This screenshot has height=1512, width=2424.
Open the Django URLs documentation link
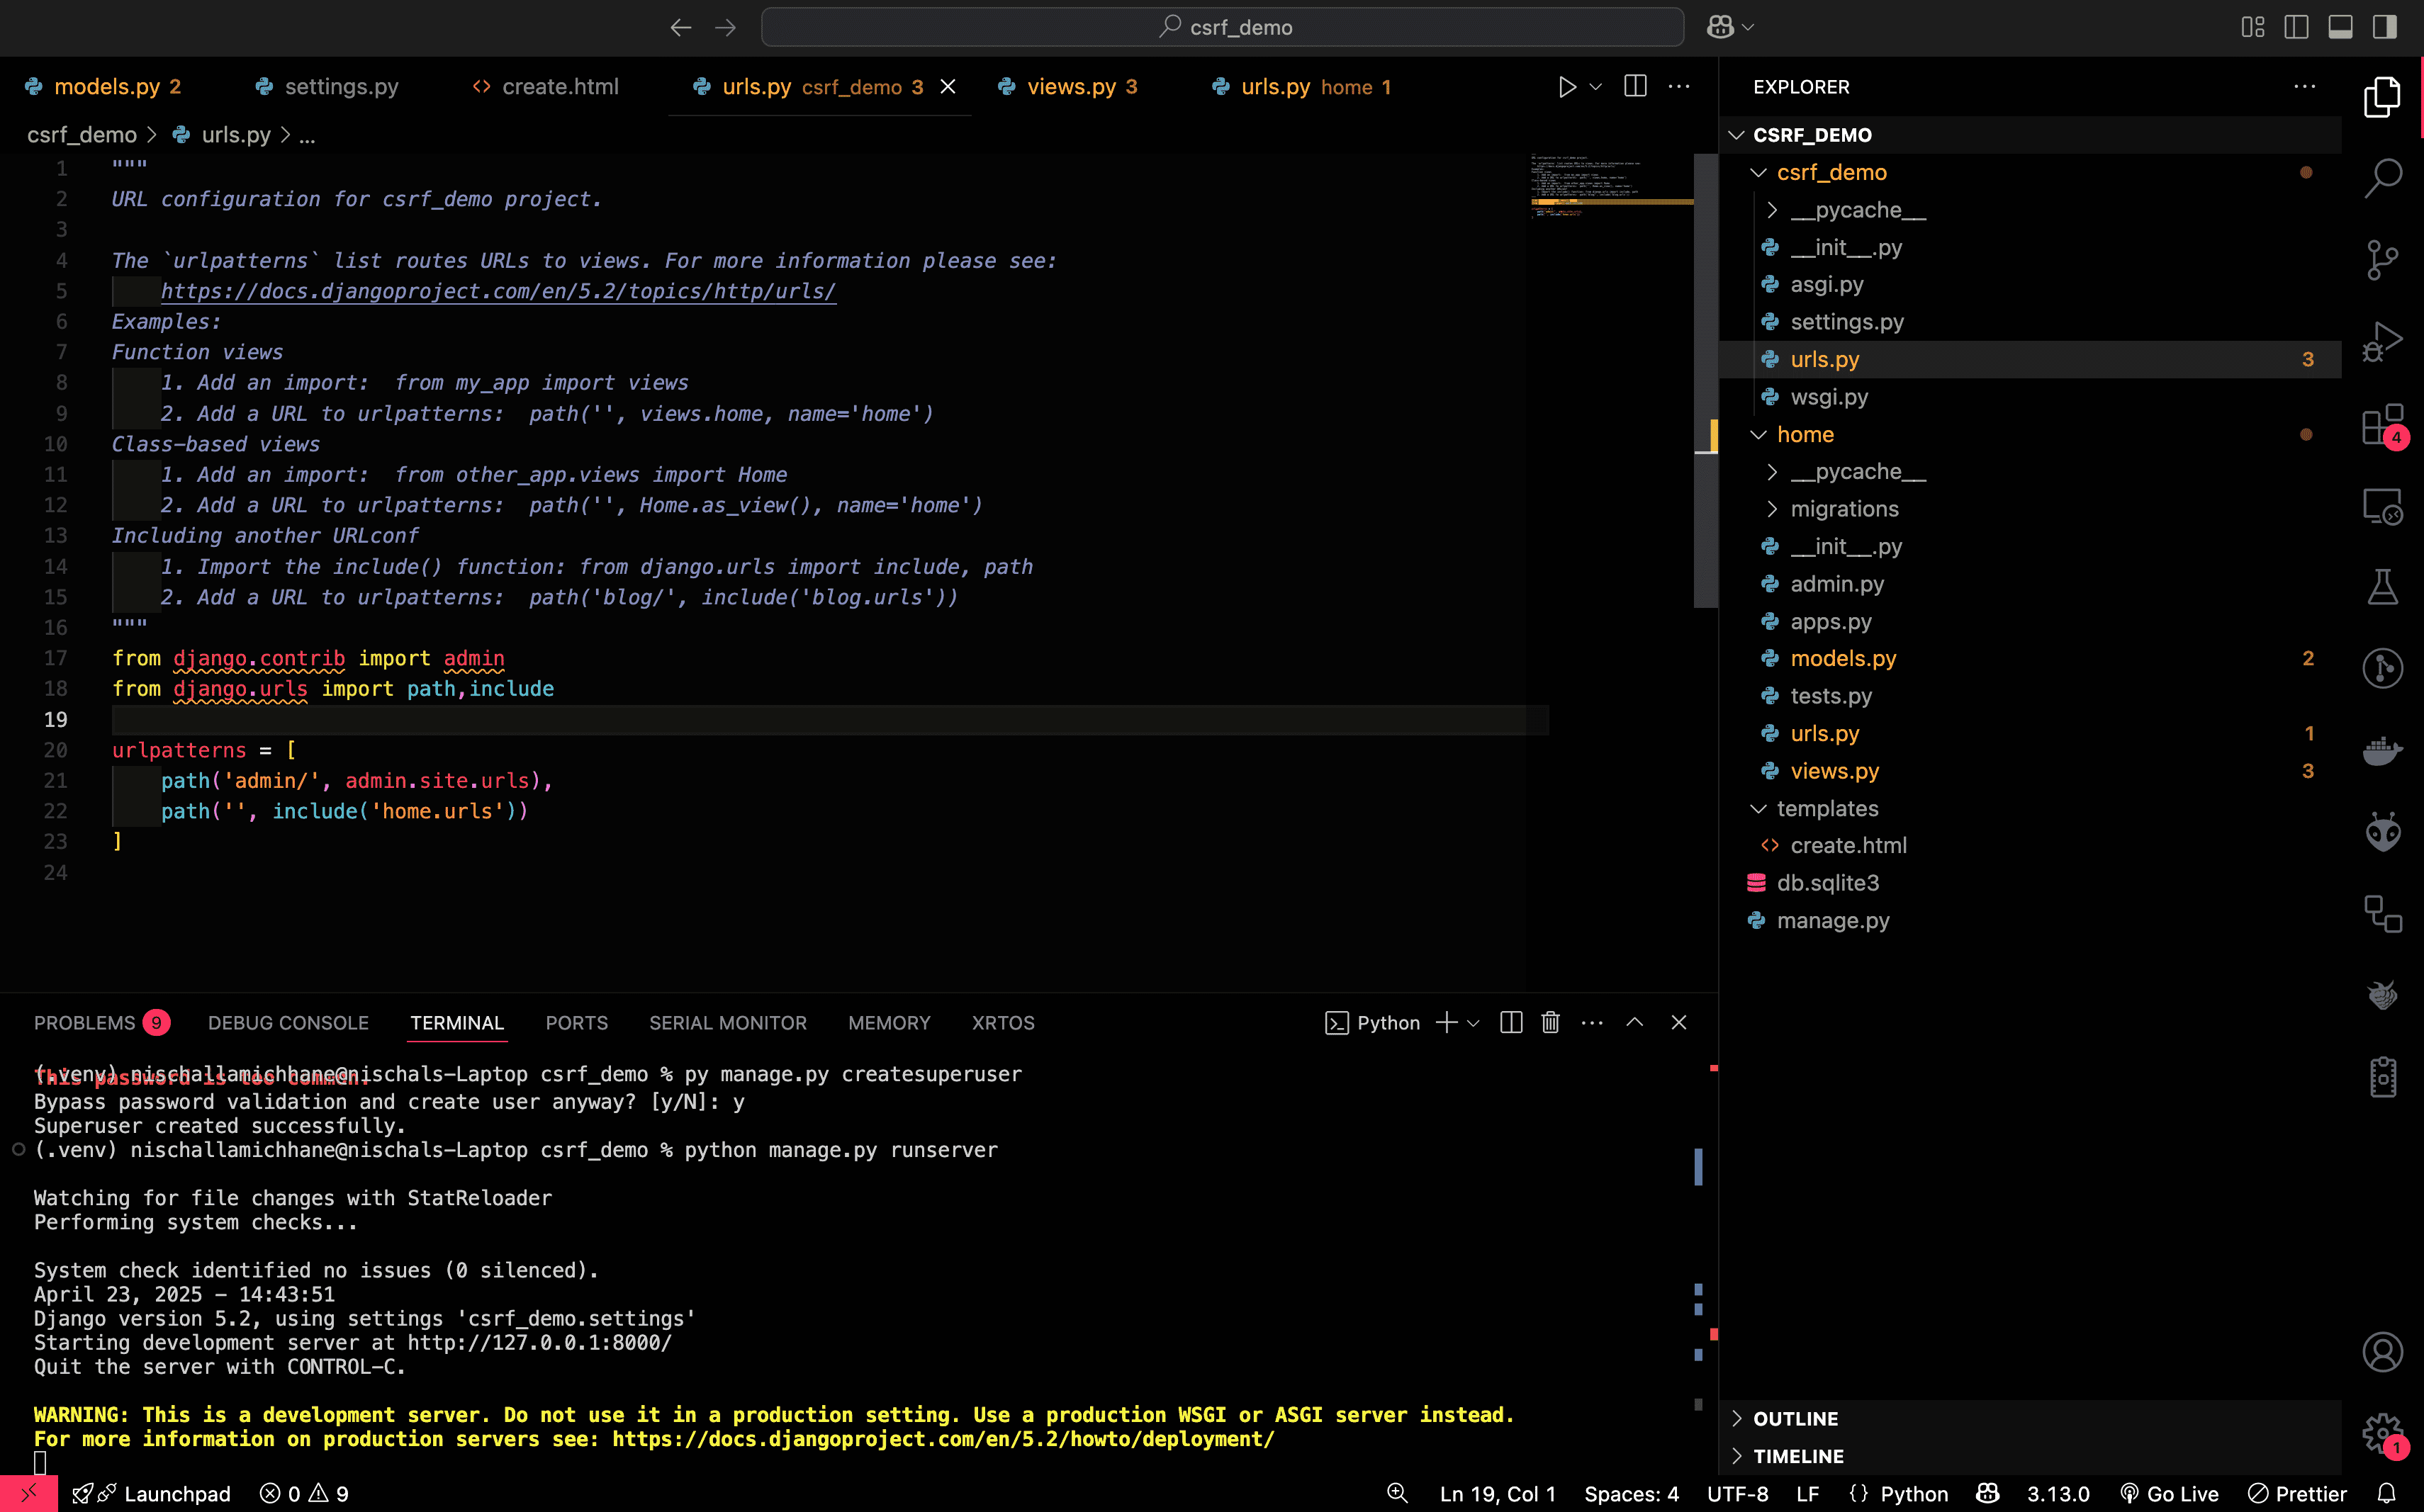498,291
